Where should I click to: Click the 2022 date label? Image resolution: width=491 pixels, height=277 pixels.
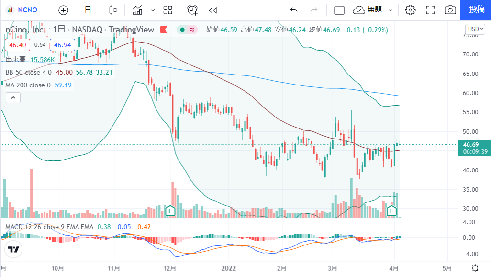pos(229,268)
